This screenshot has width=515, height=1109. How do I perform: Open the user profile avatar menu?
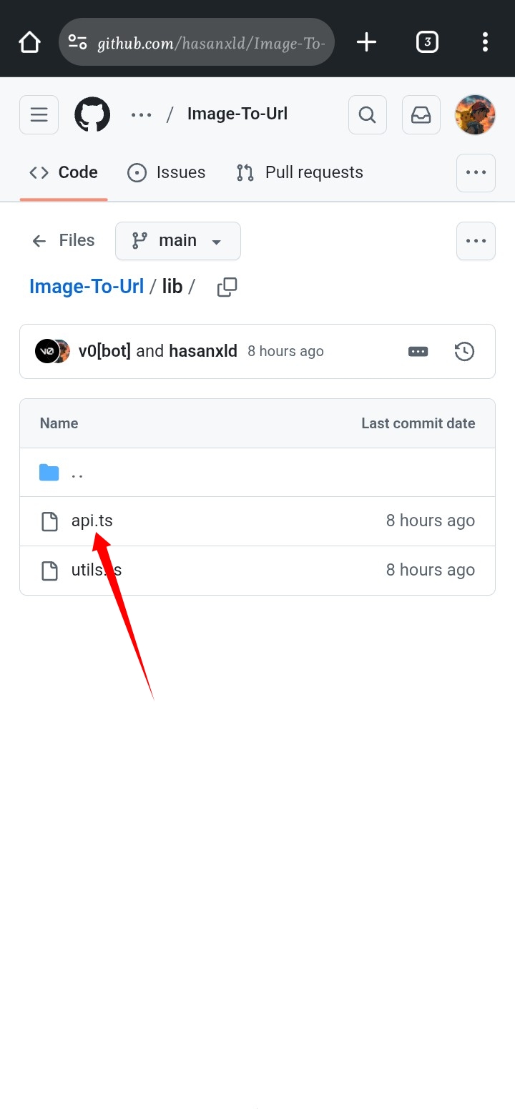point(475,114)
